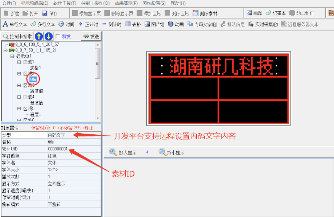Collapse the 区域1 tree node

19,62
